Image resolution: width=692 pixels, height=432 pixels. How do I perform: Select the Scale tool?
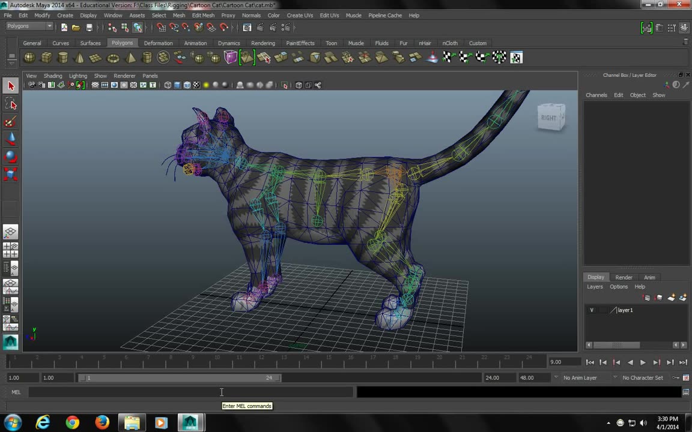[x=10, y=173]
